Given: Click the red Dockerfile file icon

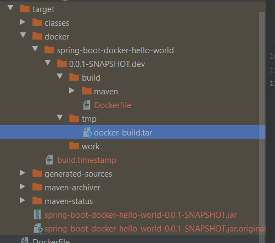Looking at the screenshot, I should tap(87, 105).
